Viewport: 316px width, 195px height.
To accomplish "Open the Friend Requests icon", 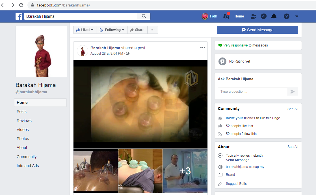I will [x=253, y=16].
